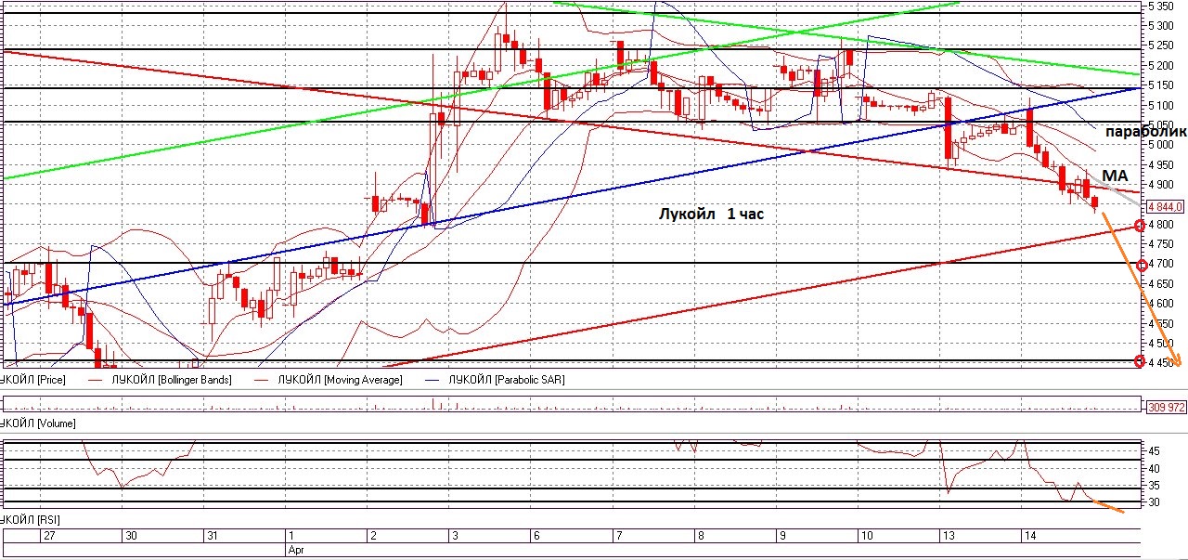Click date 27 on the time axis

pos(49,536)
